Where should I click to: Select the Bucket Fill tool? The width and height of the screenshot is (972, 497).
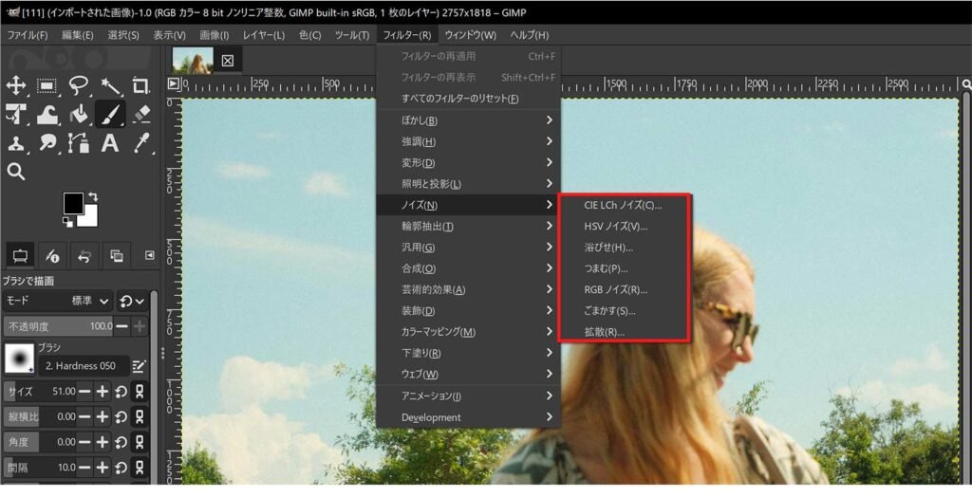(79, 115)
